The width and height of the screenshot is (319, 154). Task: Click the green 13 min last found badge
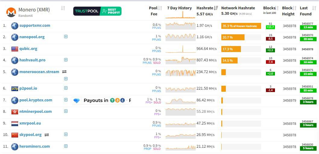(308, 27)
